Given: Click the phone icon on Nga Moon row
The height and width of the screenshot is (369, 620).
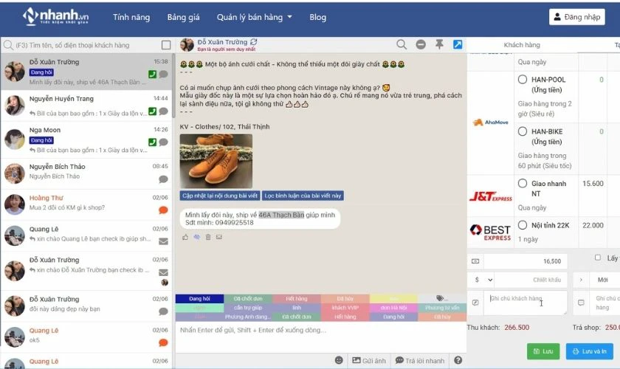Looking at the screenshot, I should tap(152, 142).
